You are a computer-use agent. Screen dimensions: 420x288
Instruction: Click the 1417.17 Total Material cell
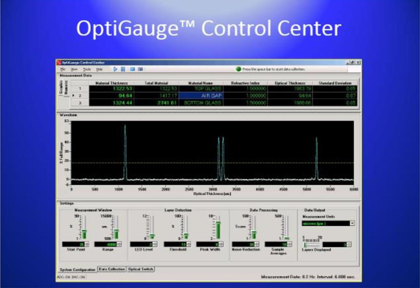156,96
